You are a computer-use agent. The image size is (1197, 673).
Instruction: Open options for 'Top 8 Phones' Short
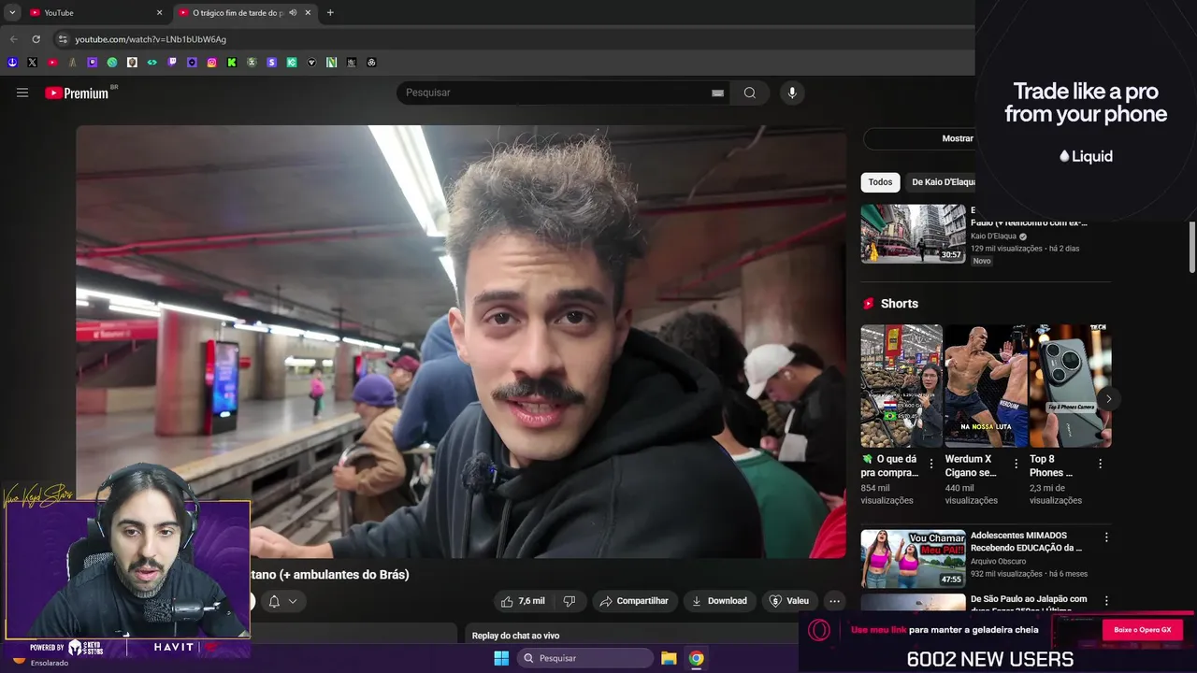(x=1100, y=464)
